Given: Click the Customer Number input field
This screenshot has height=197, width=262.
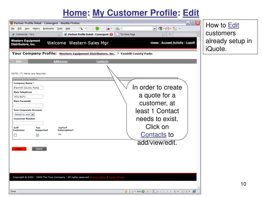Looking at the screenshot, I should [28, 123].
